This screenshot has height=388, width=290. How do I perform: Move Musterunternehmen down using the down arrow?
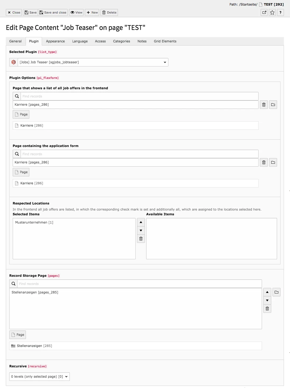coord(141,230)
